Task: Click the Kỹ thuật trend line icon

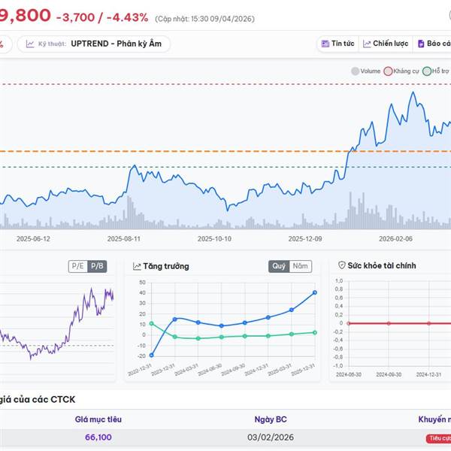Action: click(30, 44)
